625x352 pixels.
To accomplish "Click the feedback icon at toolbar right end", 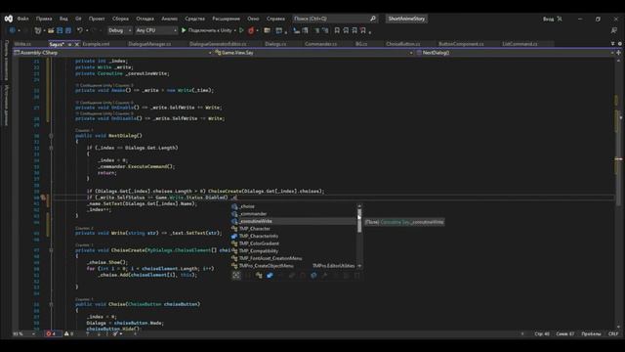I will 614,30.
